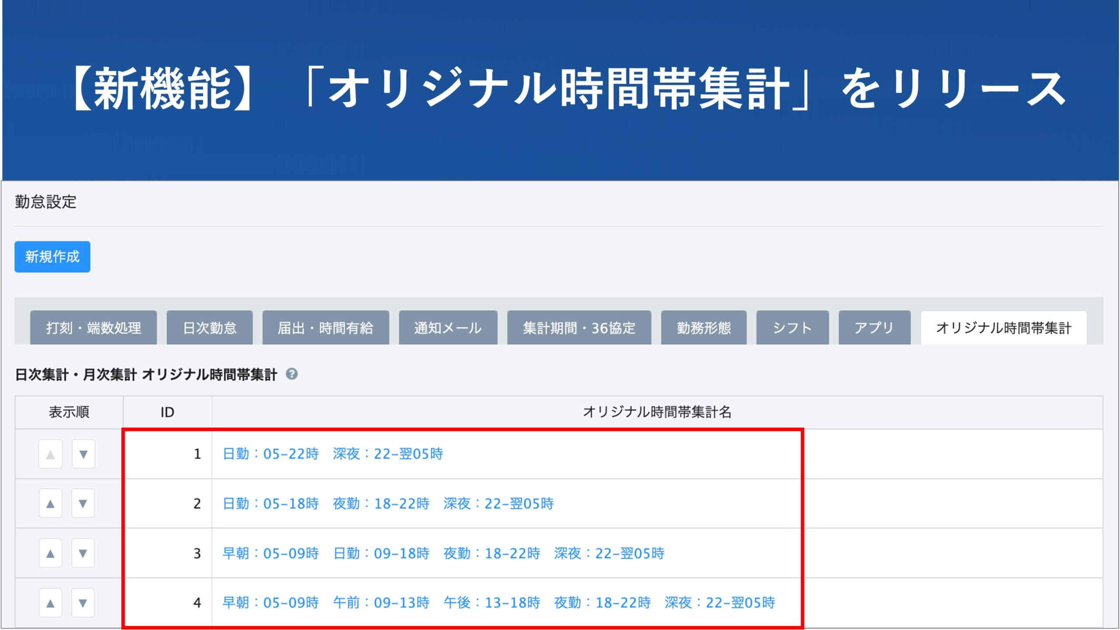This screenshot has height=630, width=1120.
Task: Go to the 集計期間・36協定 tab
Action: 579,328
